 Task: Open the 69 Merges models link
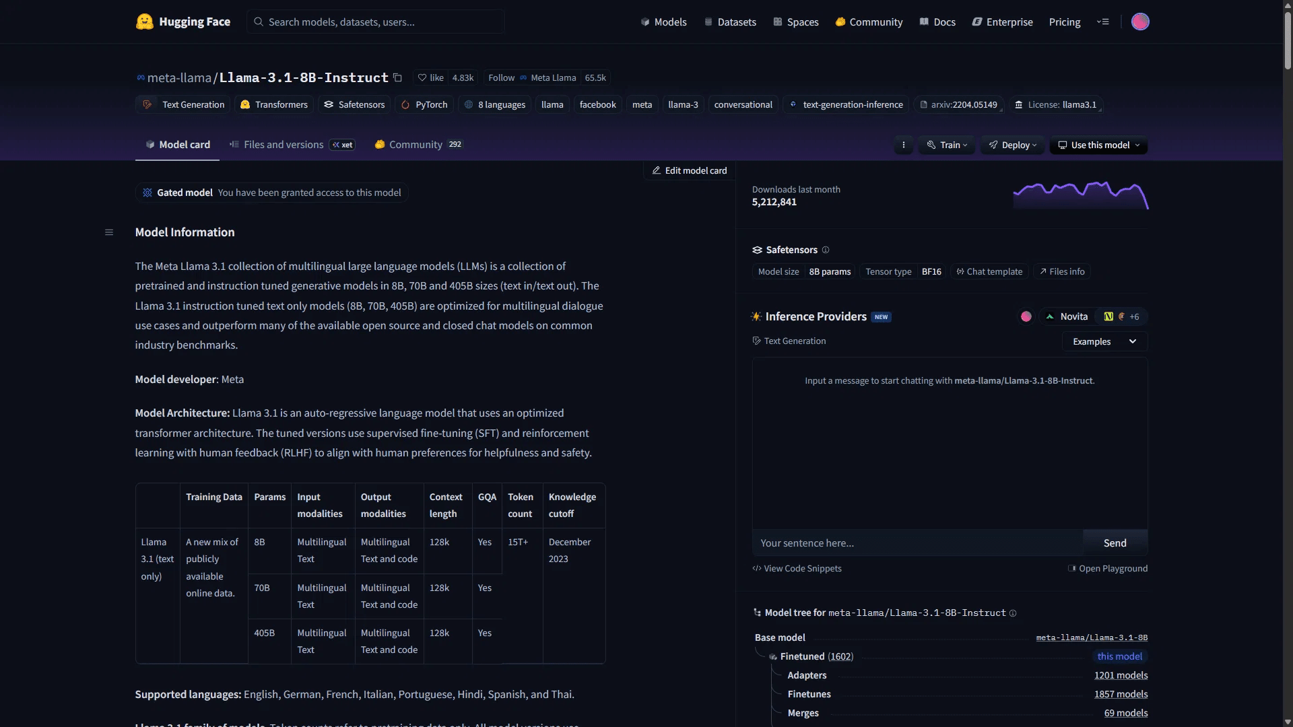[1126, 713]
